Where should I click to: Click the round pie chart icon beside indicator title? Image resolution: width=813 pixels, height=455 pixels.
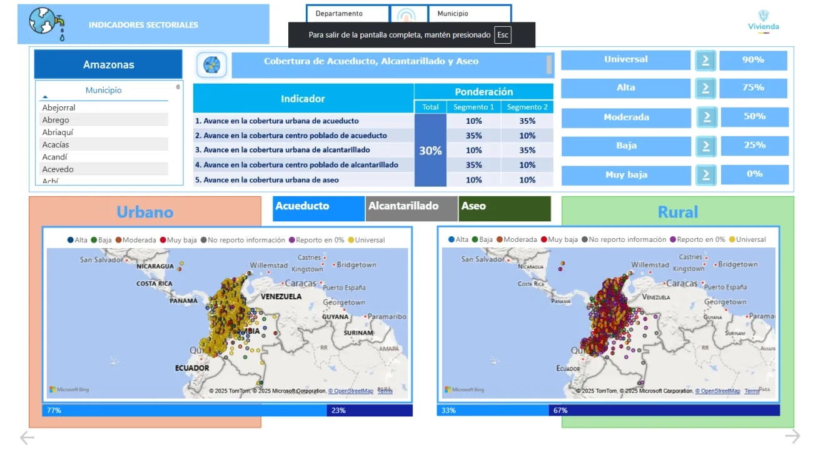[x=212, y=64]
